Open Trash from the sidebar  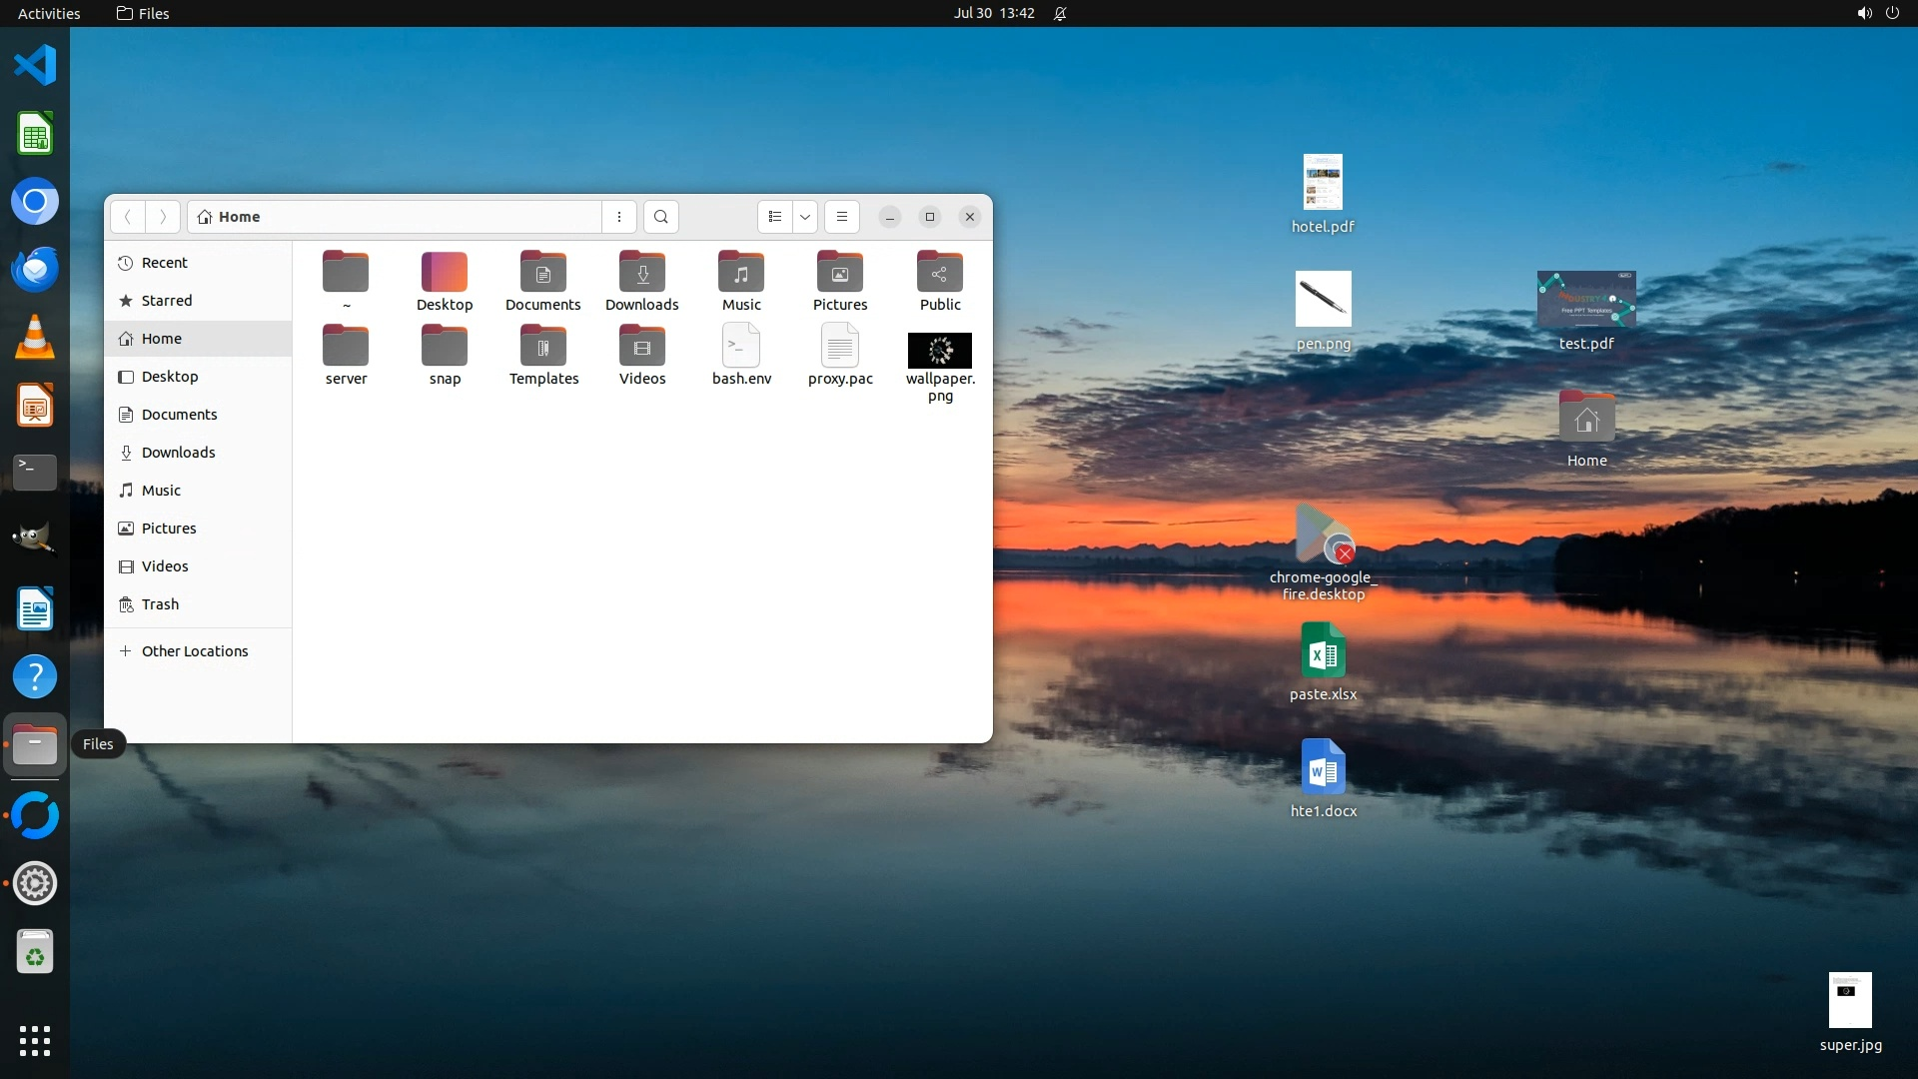pos(160,604)
